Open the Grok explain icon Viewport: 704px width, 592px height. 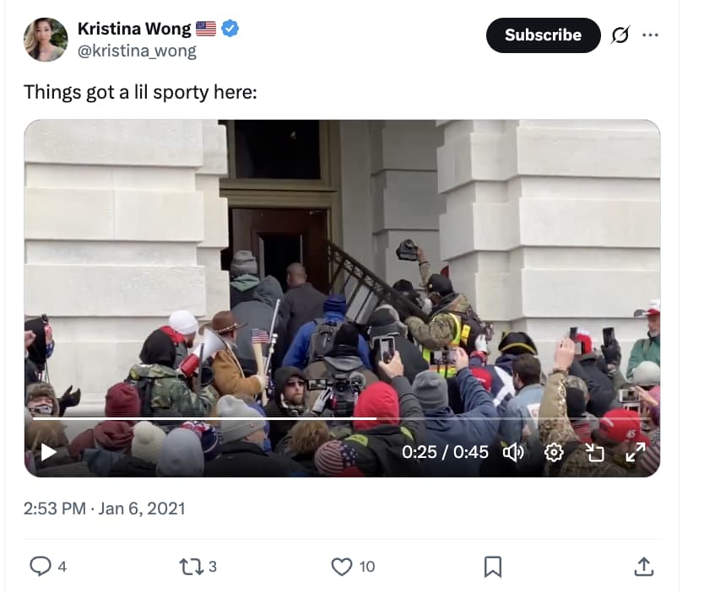coord(620,35)
